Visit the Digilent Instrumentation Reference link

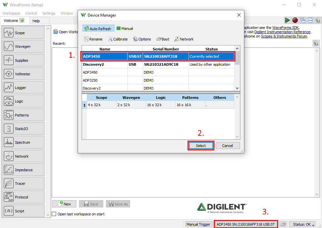click(x=282, y=32)
